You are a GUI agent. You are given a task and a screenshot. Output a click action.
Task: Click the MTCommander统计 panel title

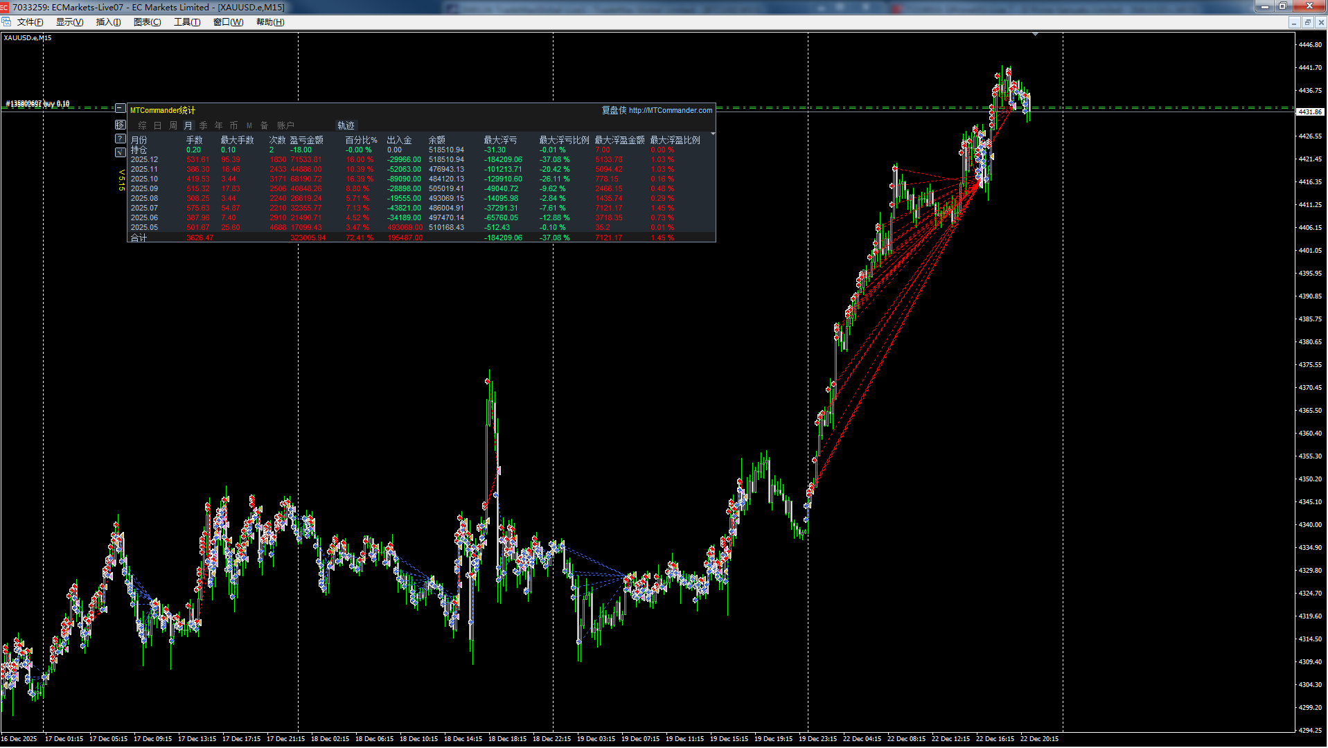(163, 110)
